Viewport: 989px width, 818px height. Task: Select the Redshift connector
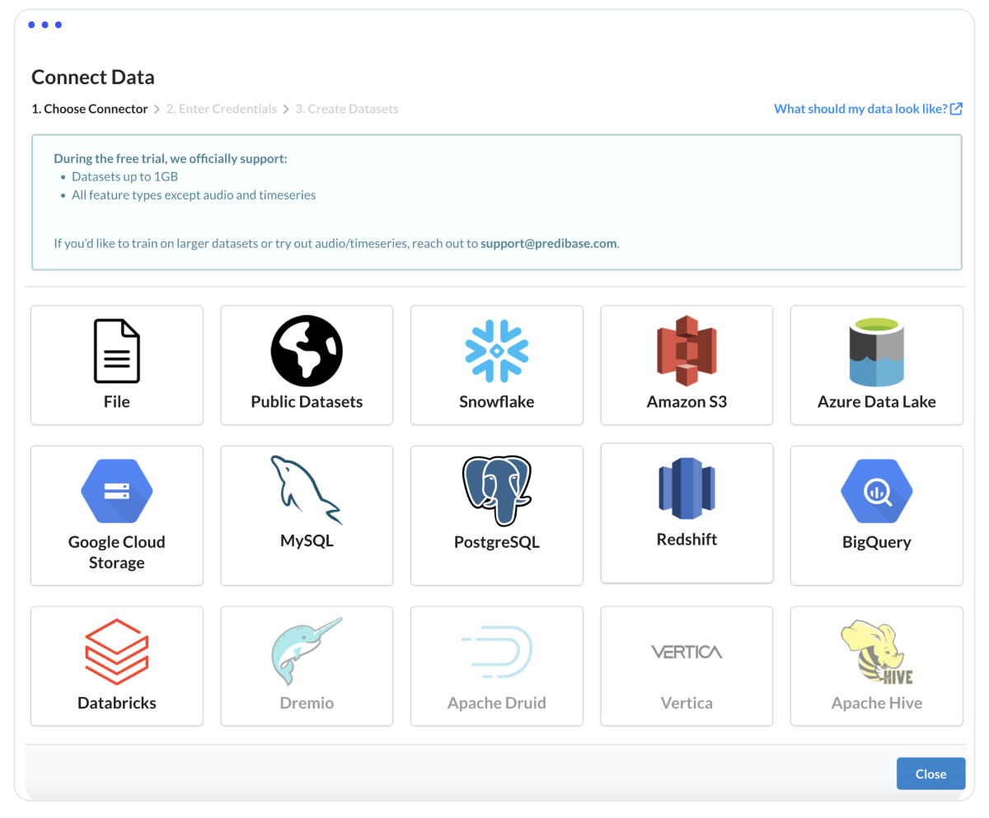pos(686,513)
